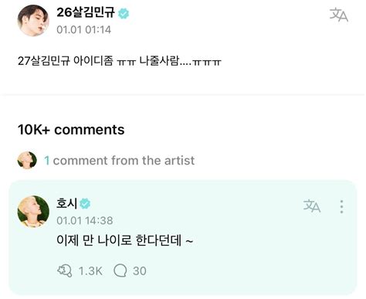Tap the translate icon on the post
Screen dimensions: 366x299
click(x=339, y=15)
